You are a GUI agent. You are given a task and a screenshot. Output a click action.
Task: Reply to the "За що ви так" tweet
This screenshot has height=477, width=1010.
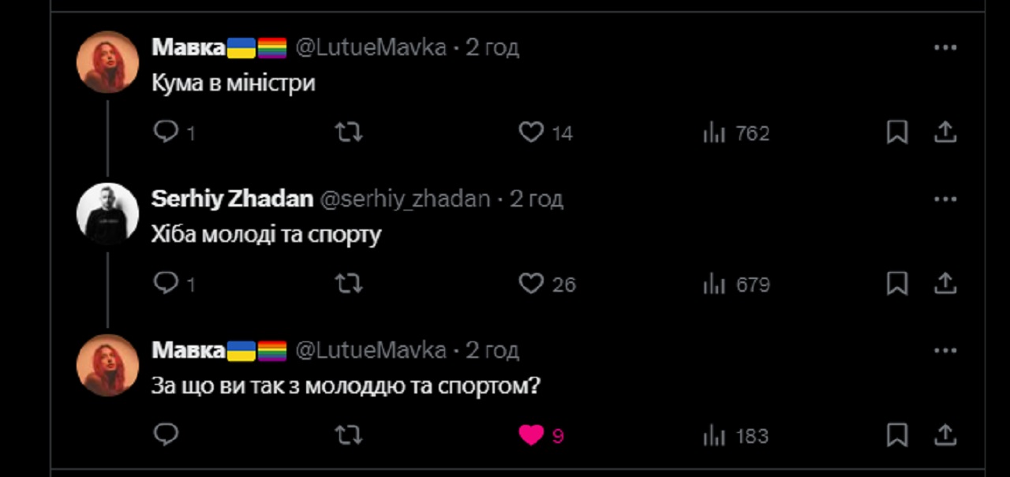click(166, 434)
